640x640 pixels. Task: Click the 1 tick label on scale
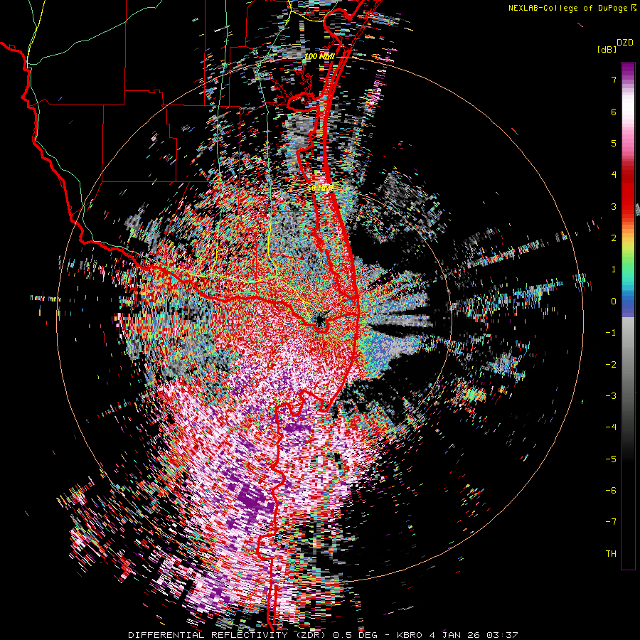(614, 270)
